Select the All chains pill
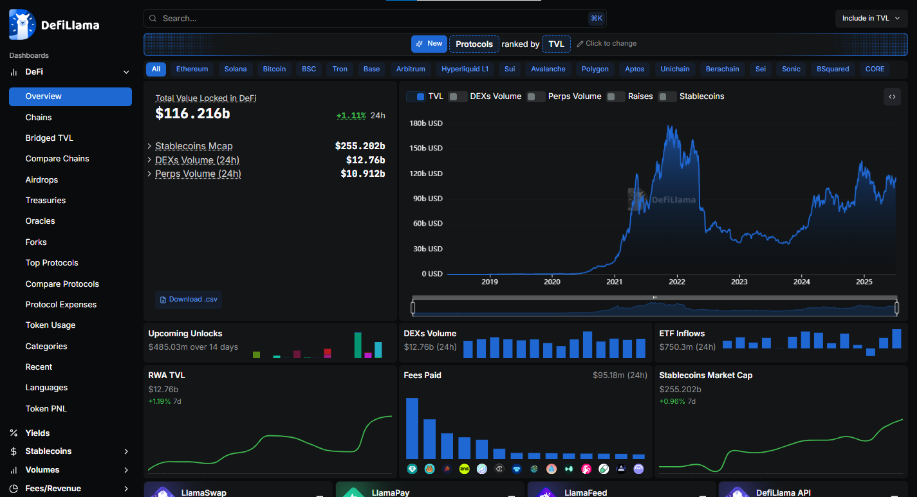 [x=156, y=69]
